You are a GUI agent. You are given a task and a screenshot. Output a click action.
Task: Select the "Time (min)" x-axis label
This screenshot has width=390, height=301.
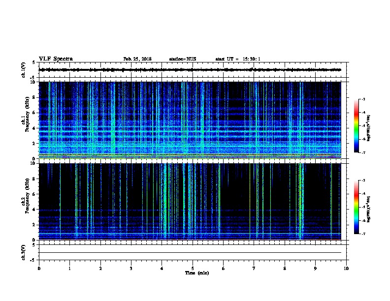197,273
